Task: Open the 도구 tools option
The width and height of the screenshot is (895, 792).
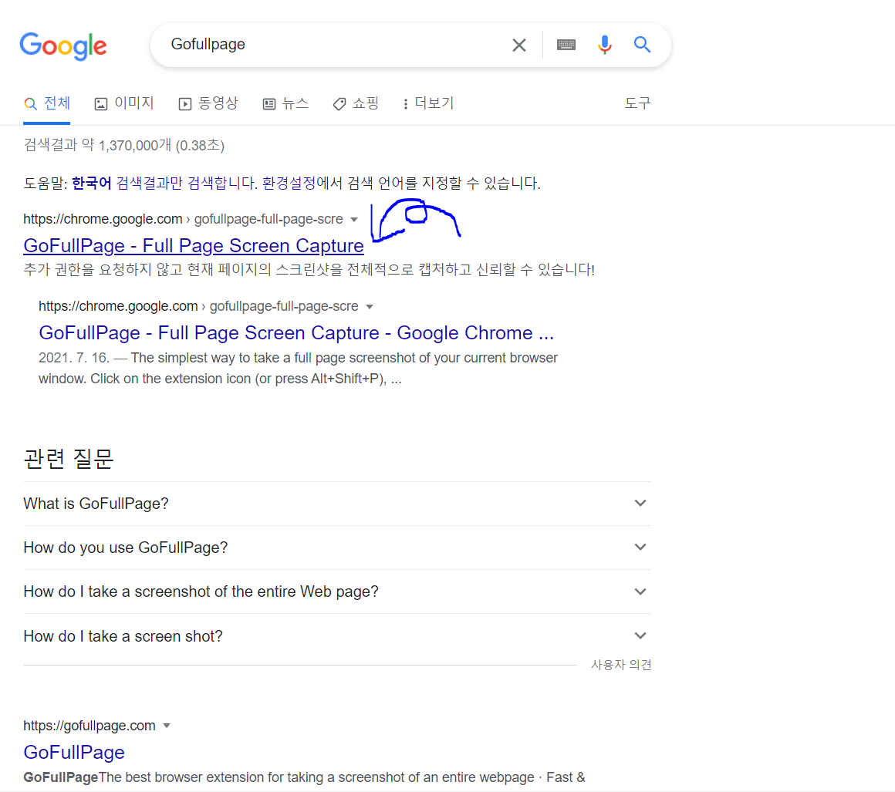Action: pyautogui.click(x=637, y=103)
